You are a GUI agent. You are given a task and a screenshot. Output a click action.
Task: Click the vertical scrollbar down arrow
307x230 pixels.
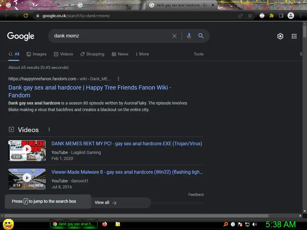coord(305,211)
